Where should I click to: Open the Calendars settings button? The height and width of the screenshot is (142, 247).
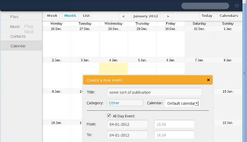pos(228,16)
